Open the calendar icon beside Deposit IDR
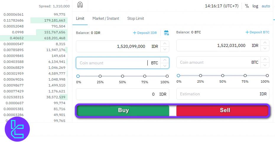275x147 pixels. (166, 33)
